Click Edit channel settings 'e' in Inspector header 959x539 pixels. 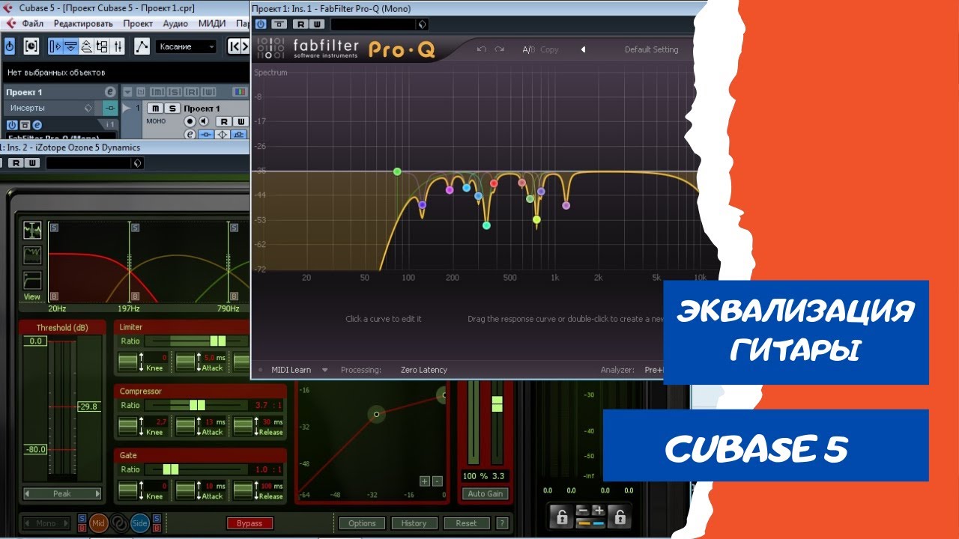(110, 92)
